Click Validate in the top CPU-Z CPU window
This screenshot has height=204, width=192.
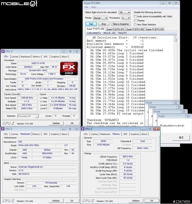pos(56,123)
